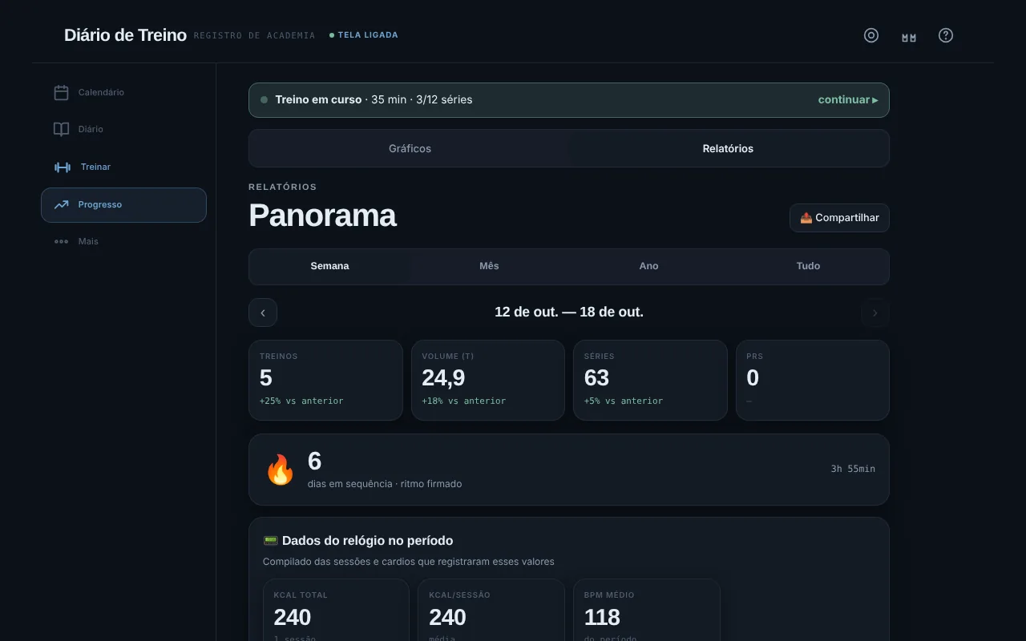Image resolution: width=1026 pixels, height=641 pixels.
Task: Switch to the Gráficos tab
Action: (410, 148)
